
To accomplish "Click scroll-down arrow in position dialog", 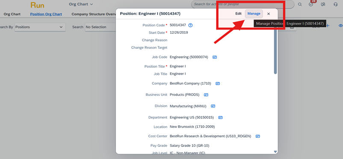I will (x=275, y=152).
